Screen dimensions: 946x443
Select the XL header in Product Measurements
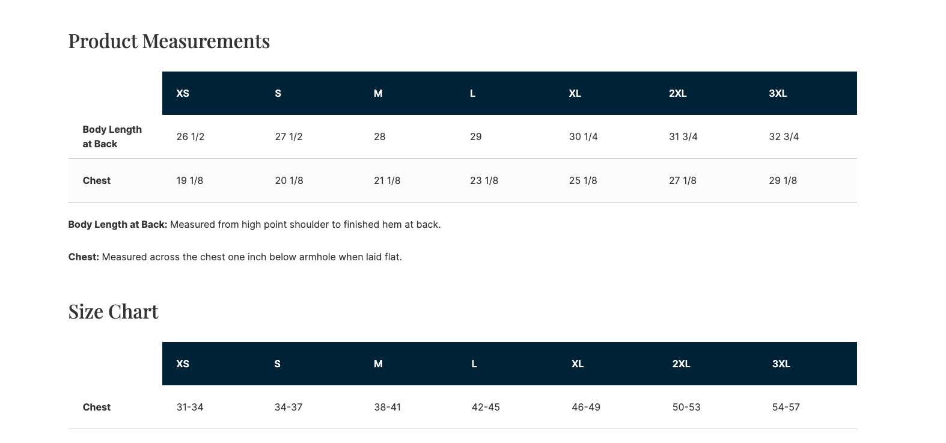click(x=575, y=93)
